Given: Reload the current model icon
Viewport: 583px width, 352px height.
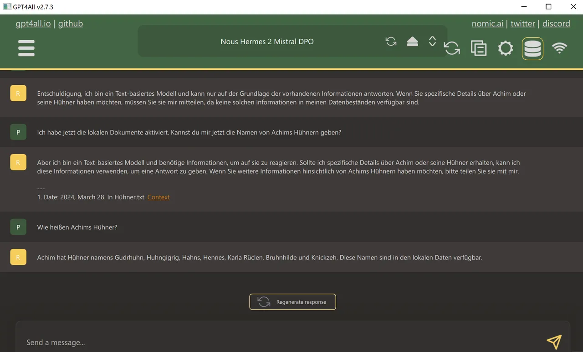Looking at the screenshot, I should click(x=391, y=41).
